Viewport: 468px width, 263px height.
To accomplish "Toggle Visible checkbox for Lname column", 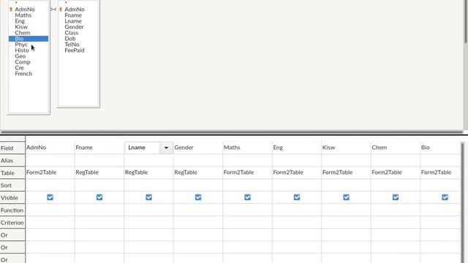I will [148, 197].
